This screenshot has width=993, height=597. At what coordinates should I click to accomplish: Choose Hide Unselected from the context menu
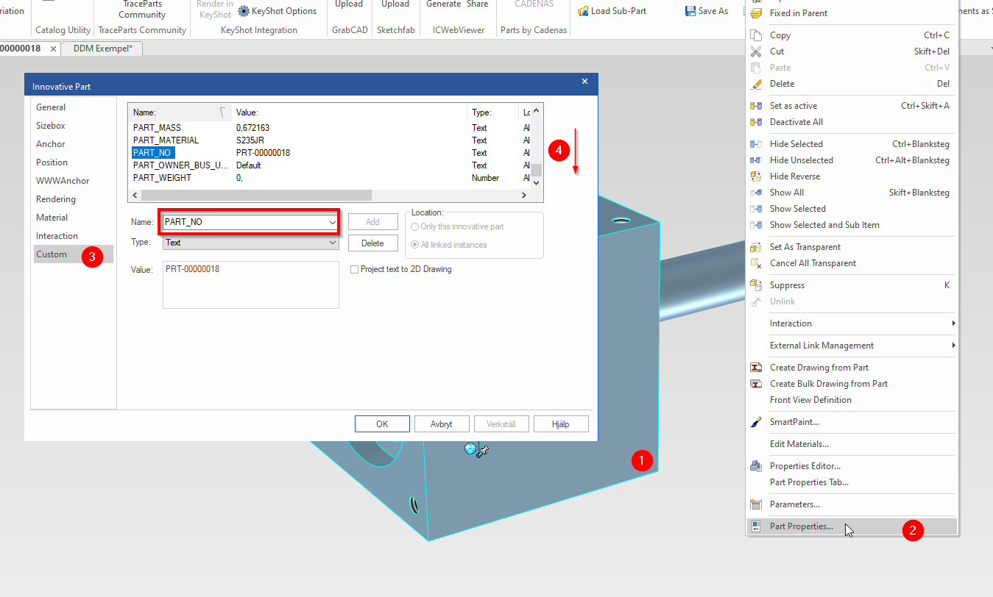852,160
